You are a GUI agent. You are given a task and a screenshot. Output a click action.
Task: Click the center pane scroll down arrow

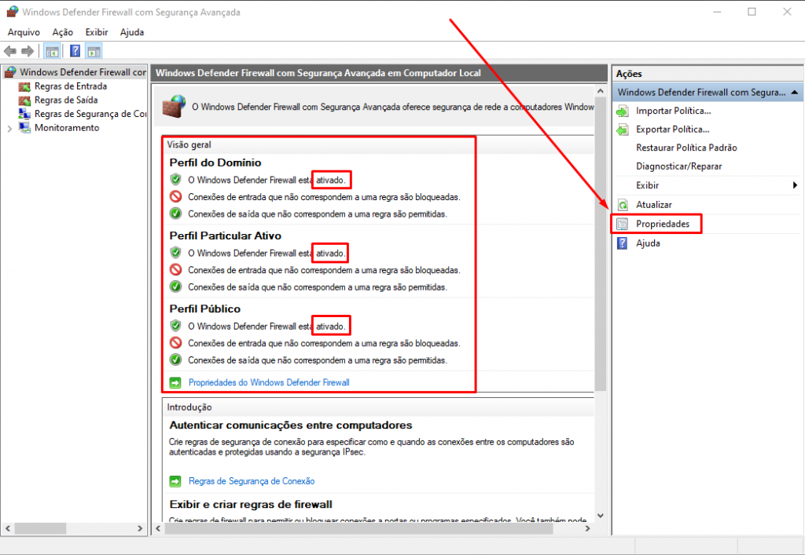(600, 516)
